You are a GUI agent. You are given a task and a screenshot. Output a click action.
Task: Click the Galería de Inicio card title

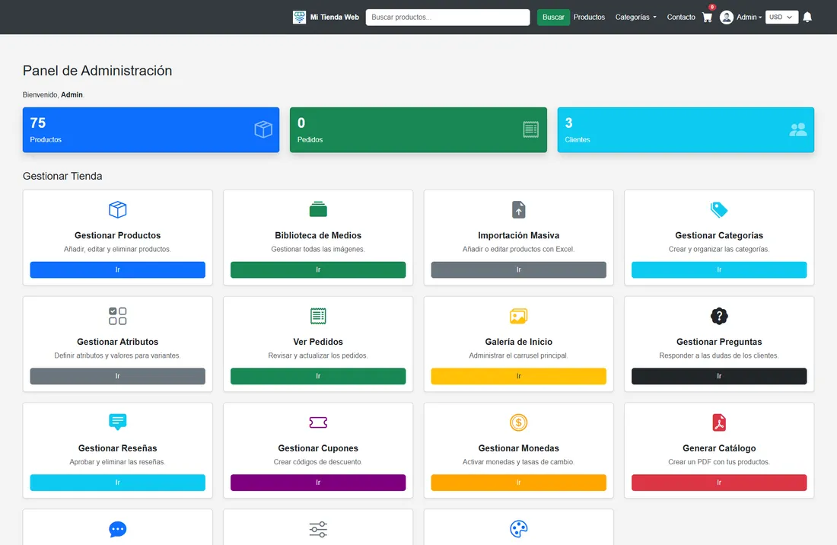(x=518, y=342)
